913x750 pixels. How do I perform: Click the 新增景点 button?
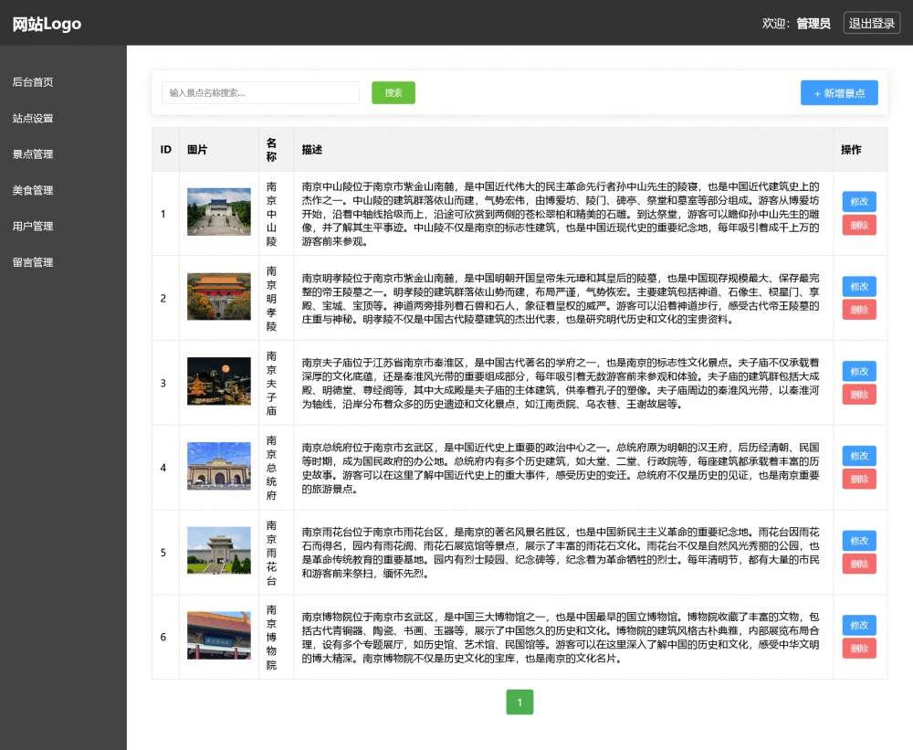click(839, 93)
